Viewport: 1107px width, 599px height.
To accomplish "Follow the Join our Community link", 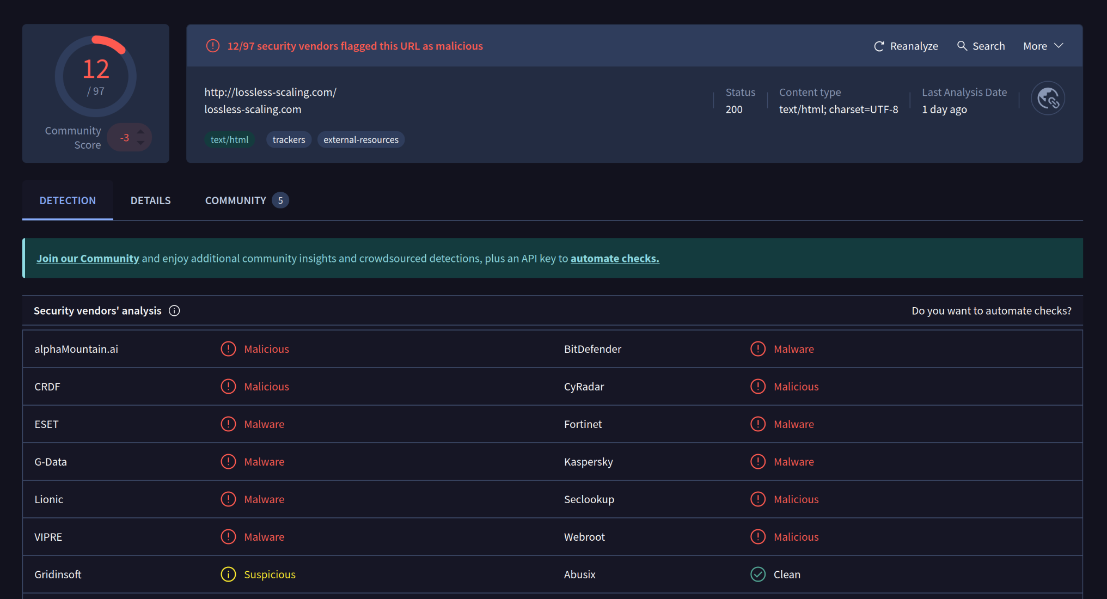I will [x=88, y=259].
